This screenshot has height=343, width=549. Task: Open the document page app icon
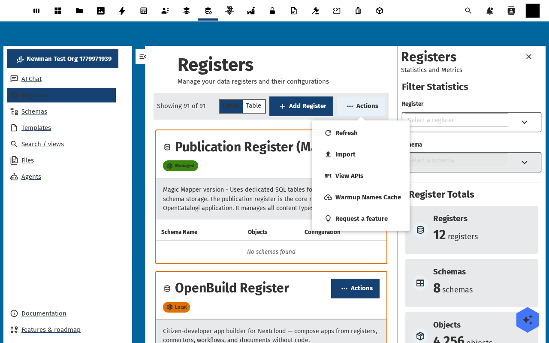pyautogui.click(x=294, y=11)
